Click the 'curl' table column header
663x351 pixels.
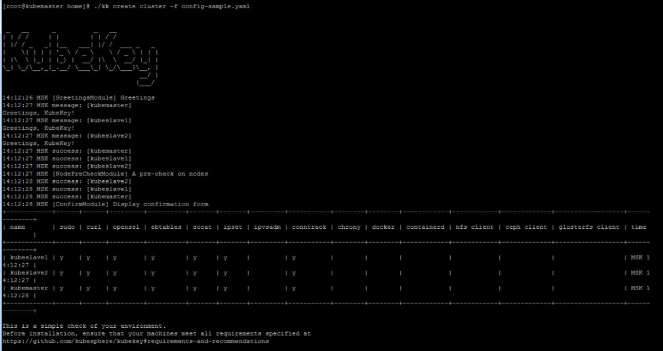tap(94, 227)
